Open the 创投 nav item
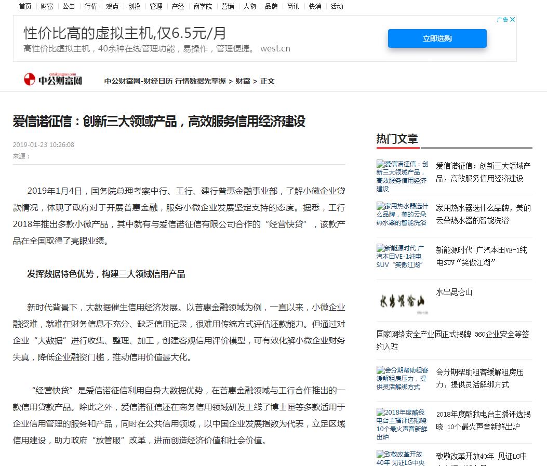 (x=134, y=6)
